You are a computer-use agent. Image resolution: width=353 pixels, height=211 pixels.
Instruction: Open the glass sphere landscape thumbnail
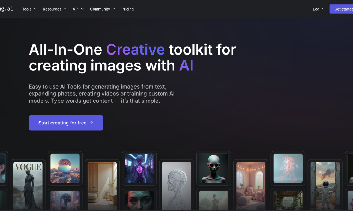point(65,168)
